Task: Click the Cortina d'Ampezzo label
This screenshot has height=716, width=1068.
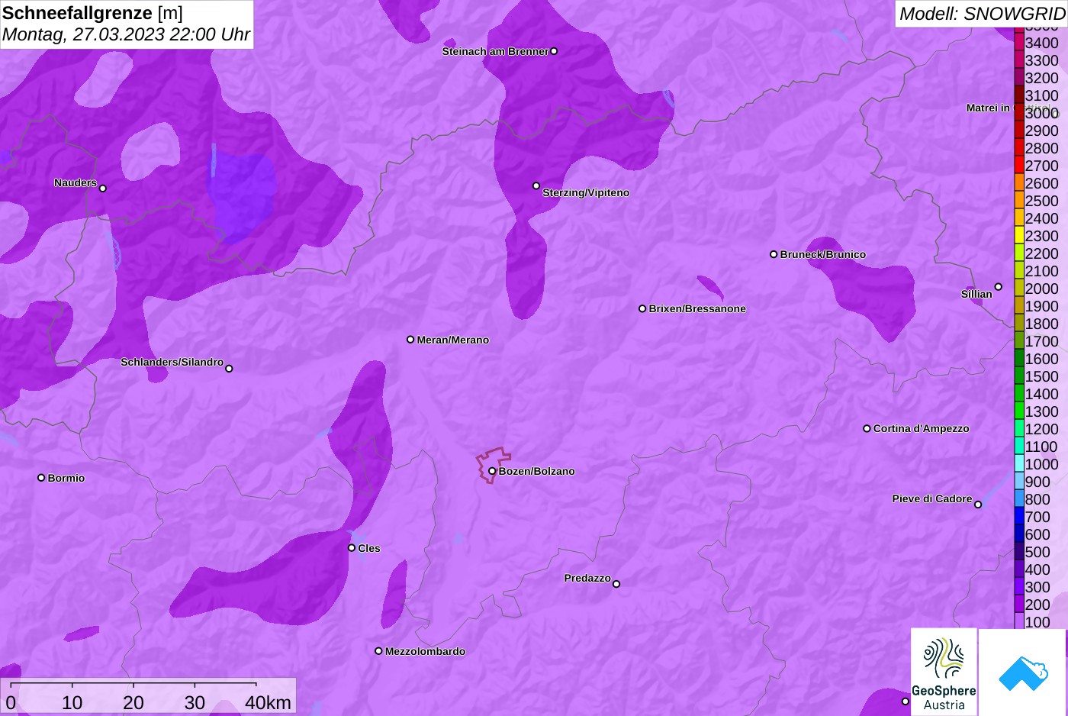Action: point(922,428)
